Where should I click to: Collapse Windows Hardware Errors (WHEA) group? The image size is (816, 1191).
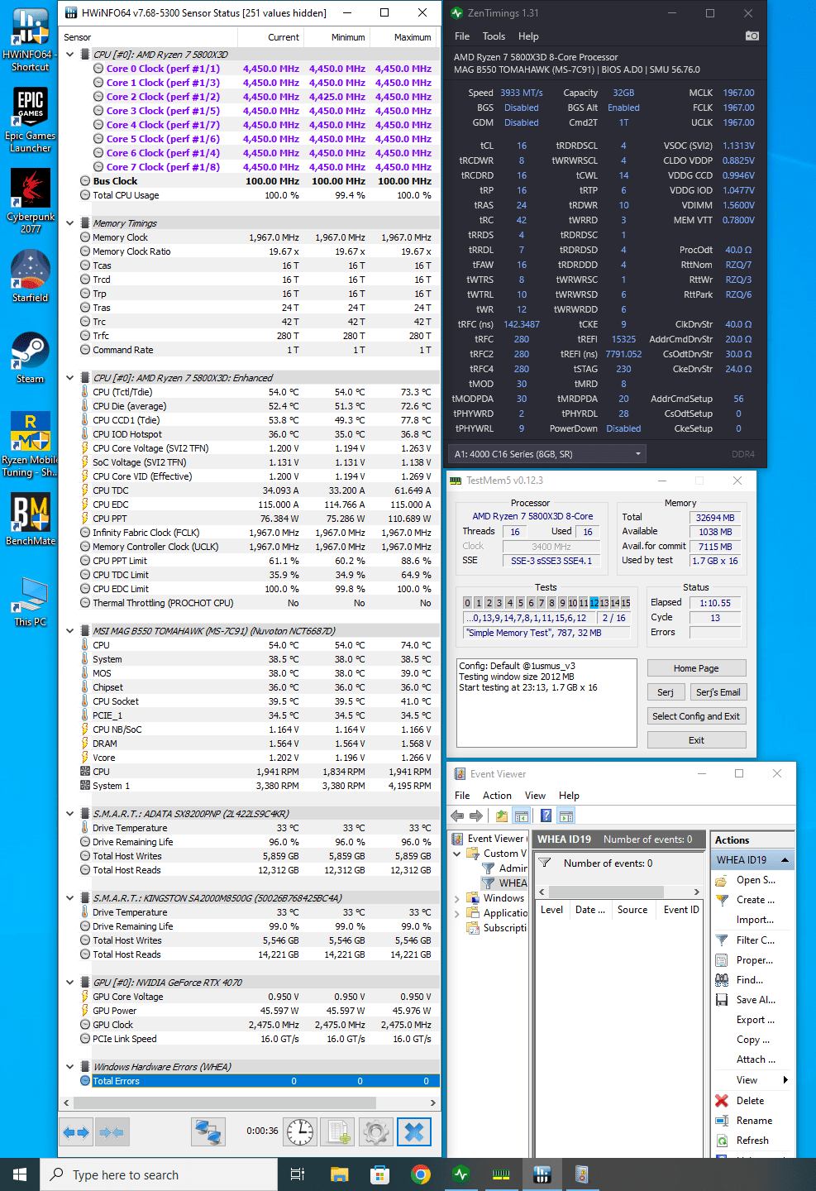(x=70, y=1067)
